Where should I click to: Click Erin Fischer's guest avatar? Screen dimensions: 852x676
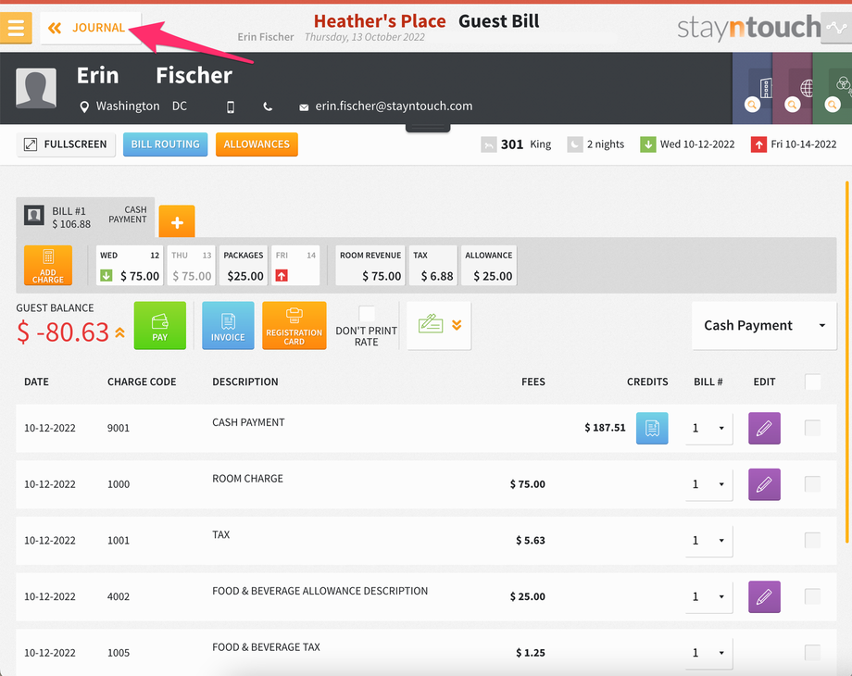[x=36, y=87]
